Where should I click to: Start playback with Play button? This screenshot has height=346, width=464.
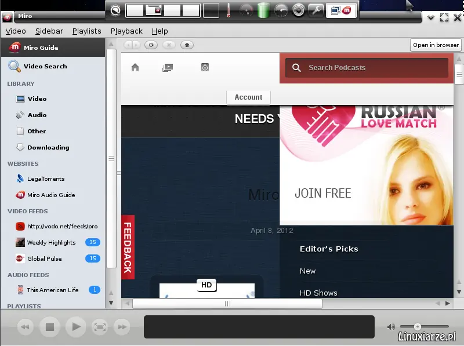tap(76, 327)
